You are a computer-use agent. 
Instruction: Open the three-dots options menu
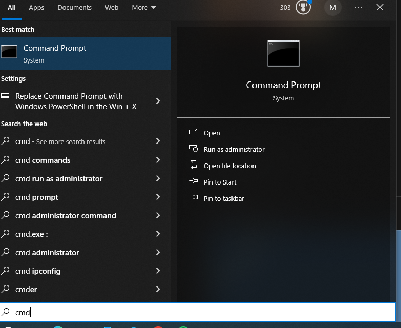(358, 7)
